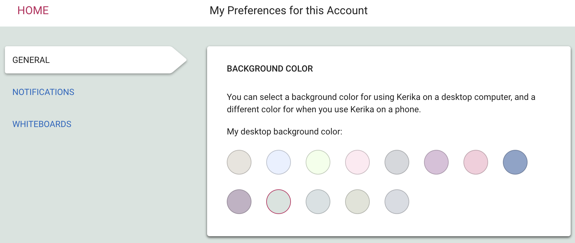Pick the pale lavender-blue color swatch
This screenshot has width=575, height=243.
[x=279, y=162]
